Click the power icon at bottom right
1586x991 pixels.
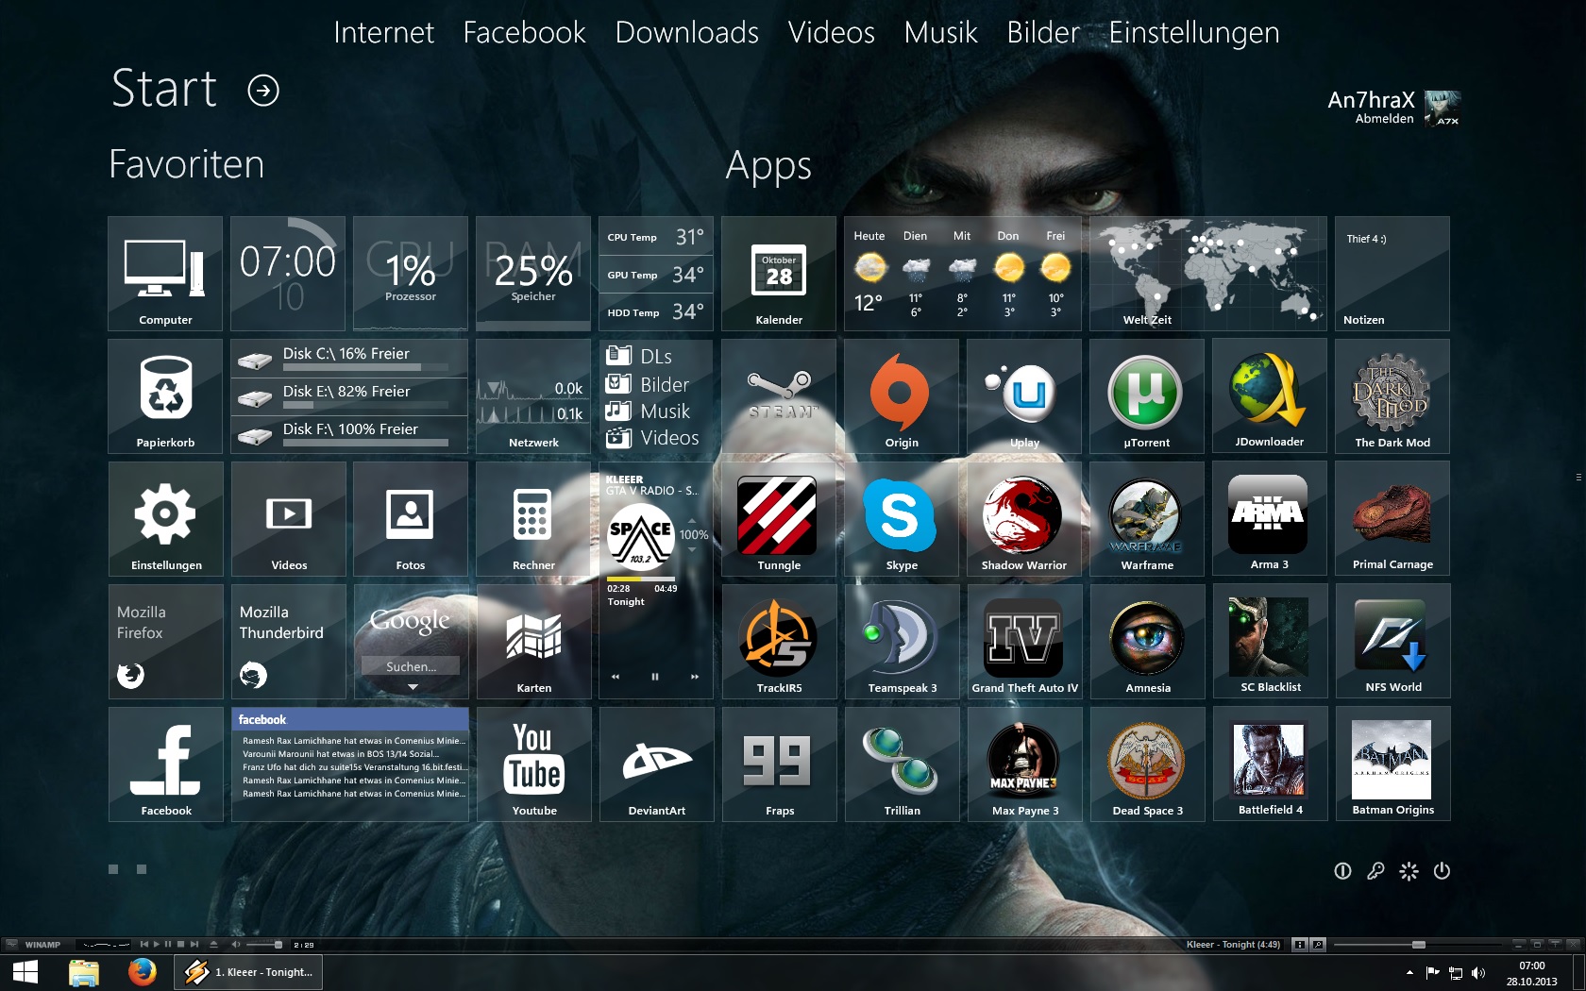click(1442, 871)
